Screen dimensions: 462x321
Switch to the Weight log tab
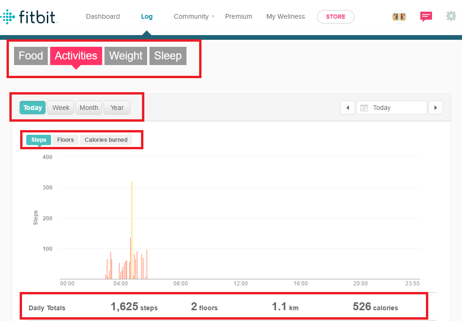point(126,56)
